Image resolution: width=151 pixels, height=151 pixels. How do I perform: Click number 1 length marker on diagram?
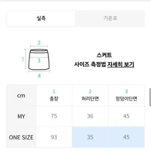(23, 59)
